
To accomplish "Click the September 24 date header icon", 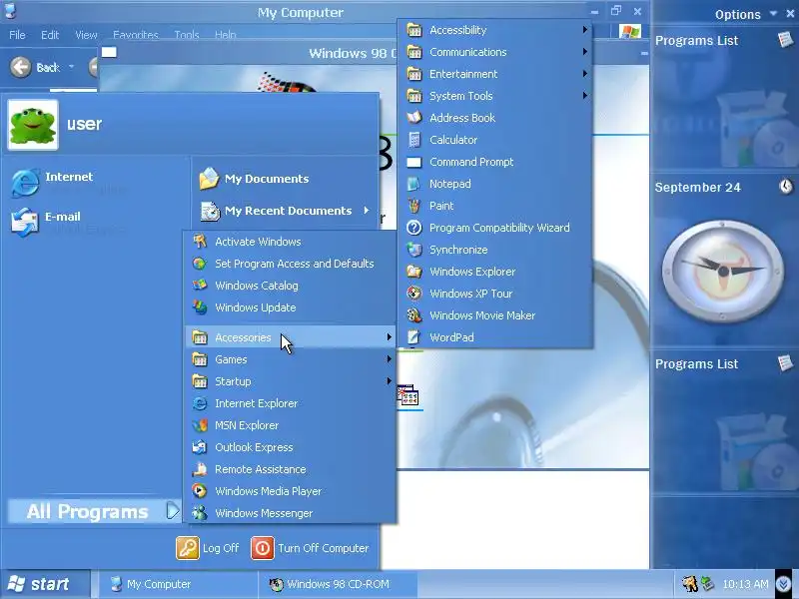I will click(786, 187).
